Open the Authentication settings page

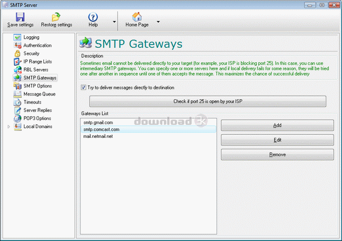pyautogui.click(x=37, y=46)
